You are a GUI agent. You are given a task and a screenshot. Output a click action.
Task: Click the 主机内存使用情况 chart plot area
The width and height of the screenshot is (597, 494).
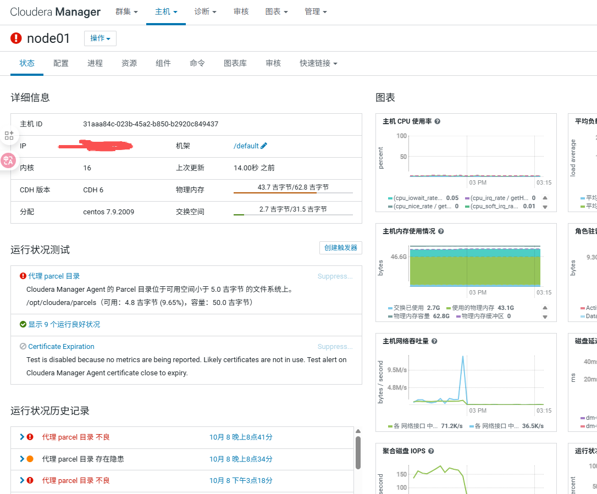tap(475, 267)
